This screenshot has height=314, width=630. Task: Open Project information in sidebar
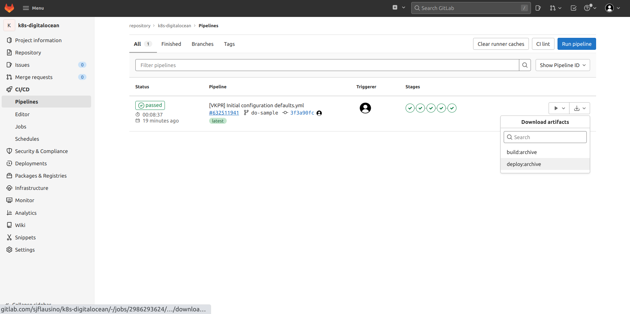(x=38, y=40)
